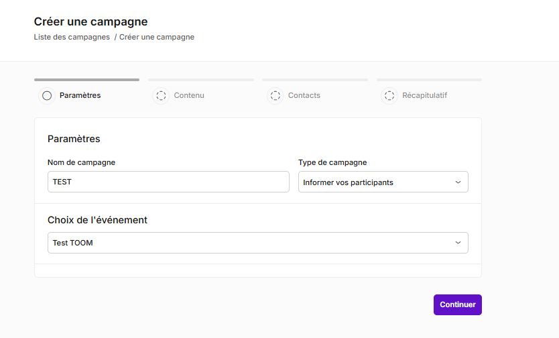Click the Récapitulatif dashed circle icon
The image size is (559, 338).
click(389, 95)
